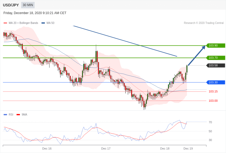The width and height of the screenshot is (226, 153).
Task: Click the RSI 70 level label
Action: 210,122
